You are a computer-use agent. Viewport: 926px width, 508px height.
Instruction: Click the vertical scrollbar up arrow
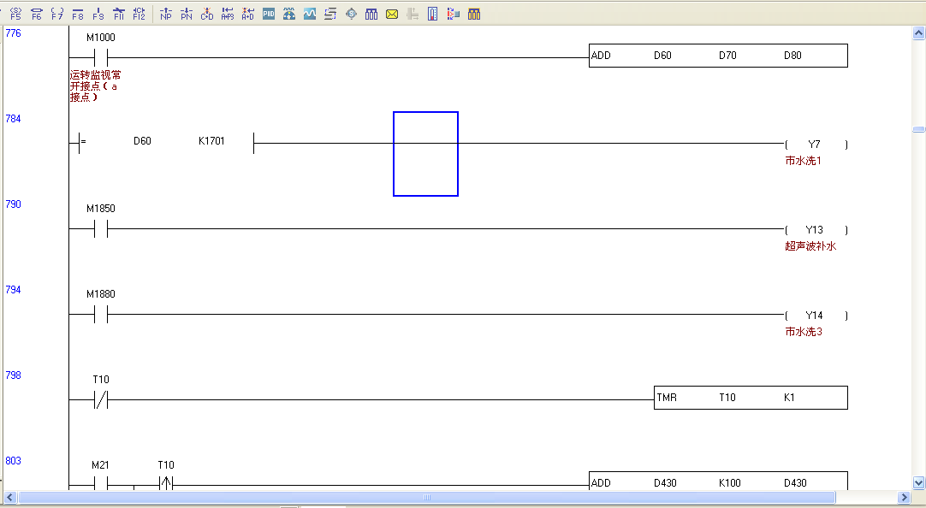tap(918, 34)
